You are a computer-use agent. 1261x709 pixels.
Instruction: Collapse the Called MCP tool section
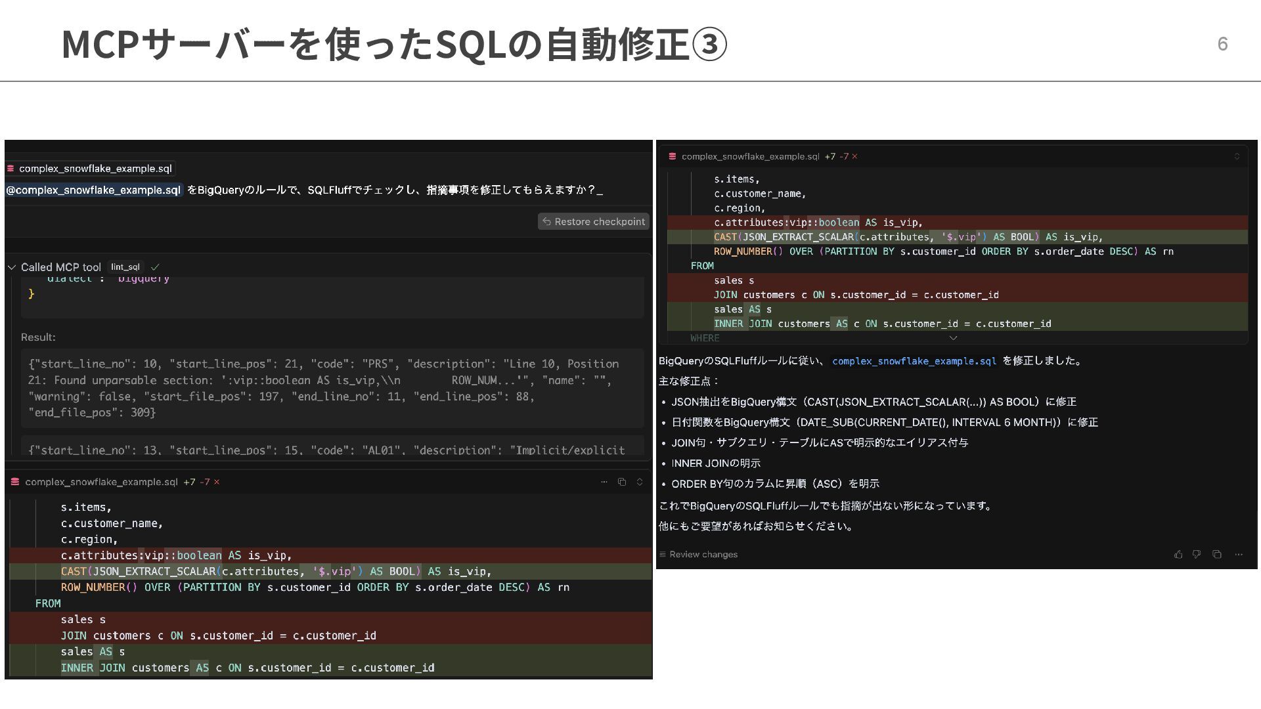(12, 267)
